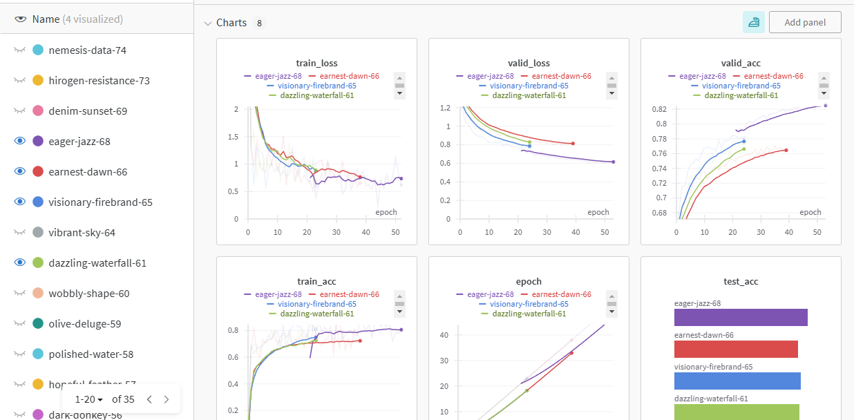Show the nemesis-data-74 run
The width and height of the screenshot is (854, 420).
[x=19, y=50]
